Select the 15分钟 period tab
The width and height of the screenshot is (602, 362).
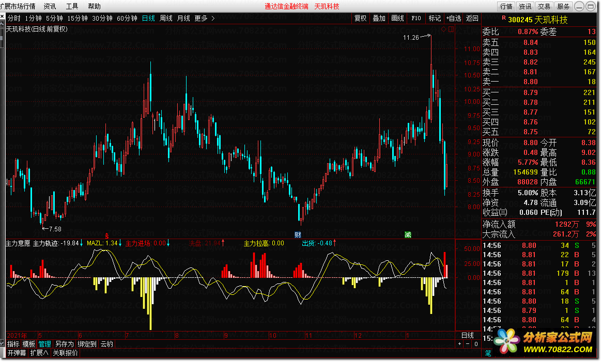77,18
